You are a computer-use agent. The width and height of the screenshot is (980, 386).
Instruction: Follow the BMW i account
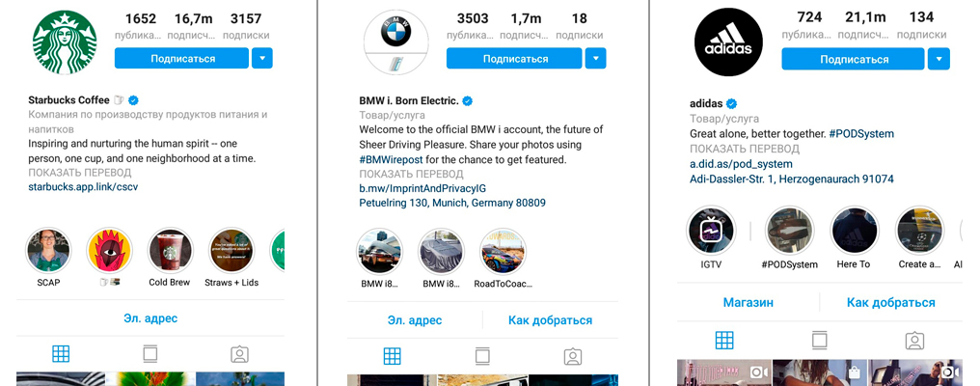514,58
